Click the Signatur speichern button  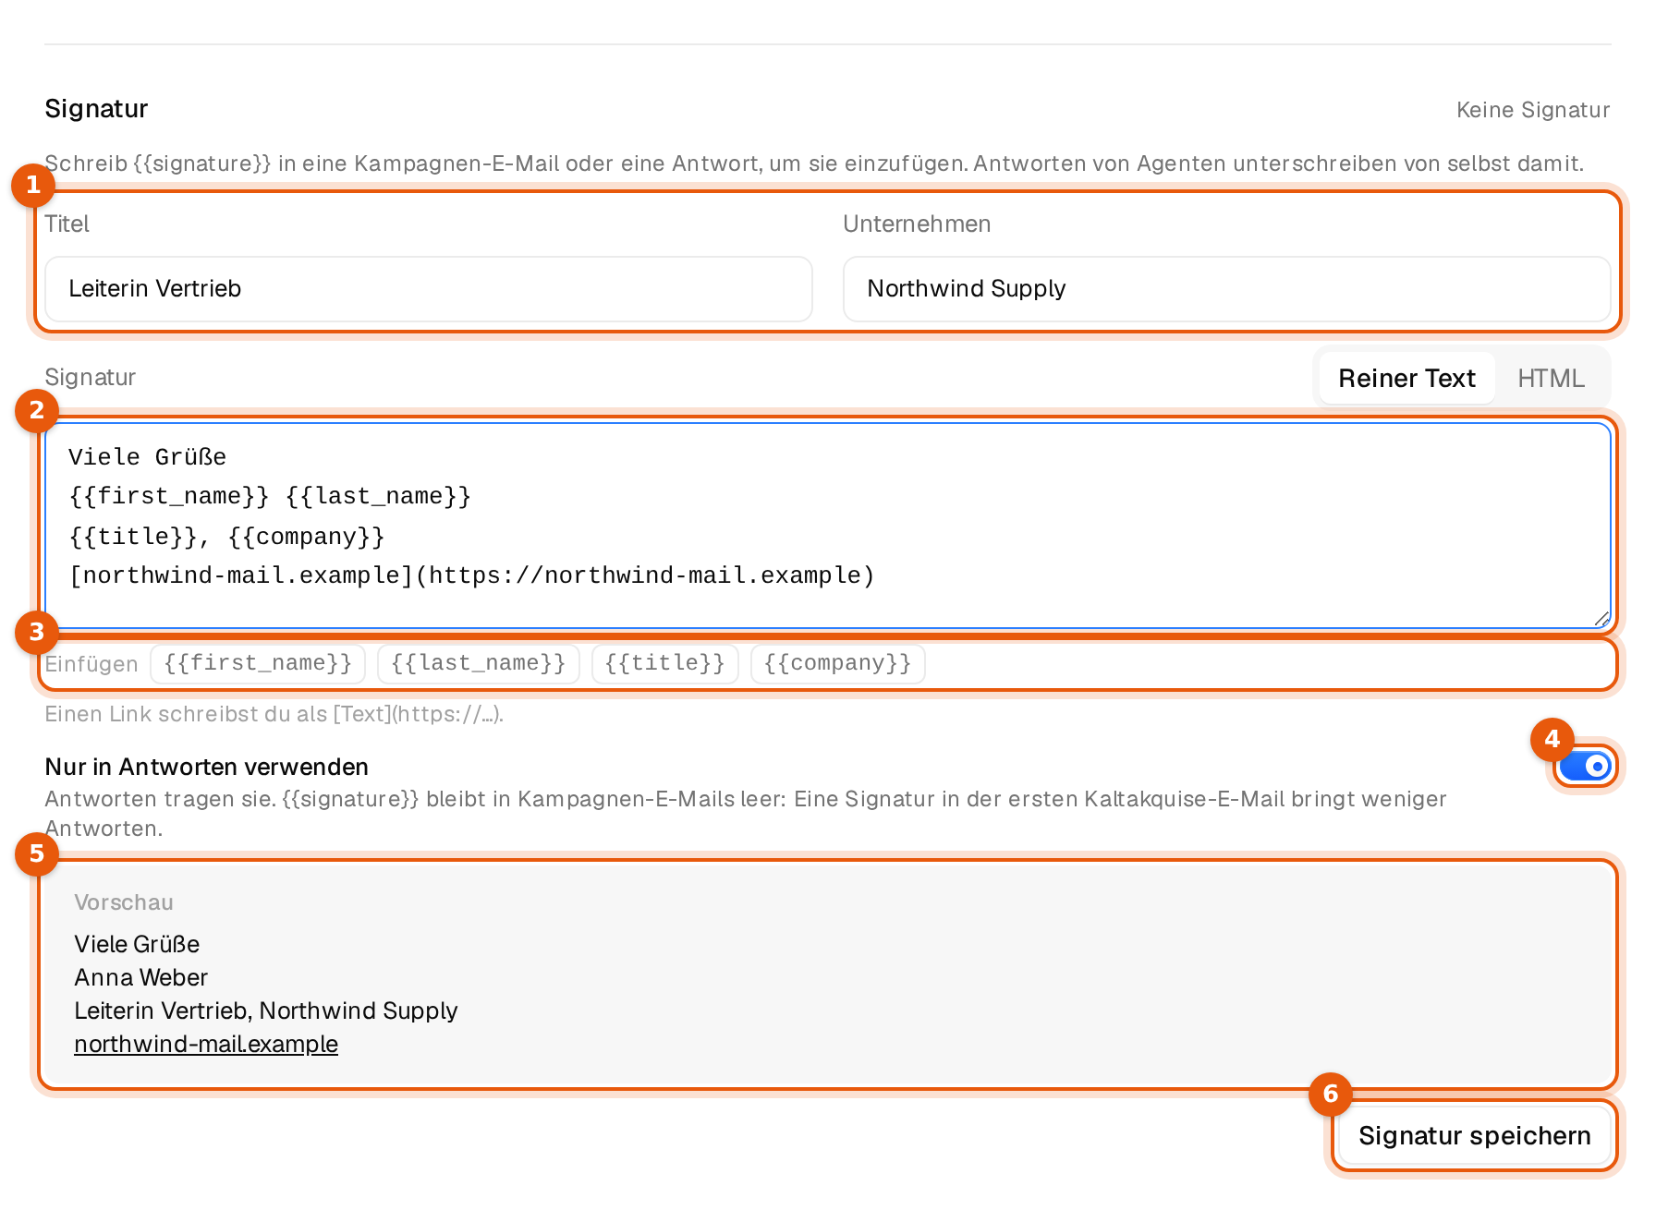(x=1474, y=1135)
